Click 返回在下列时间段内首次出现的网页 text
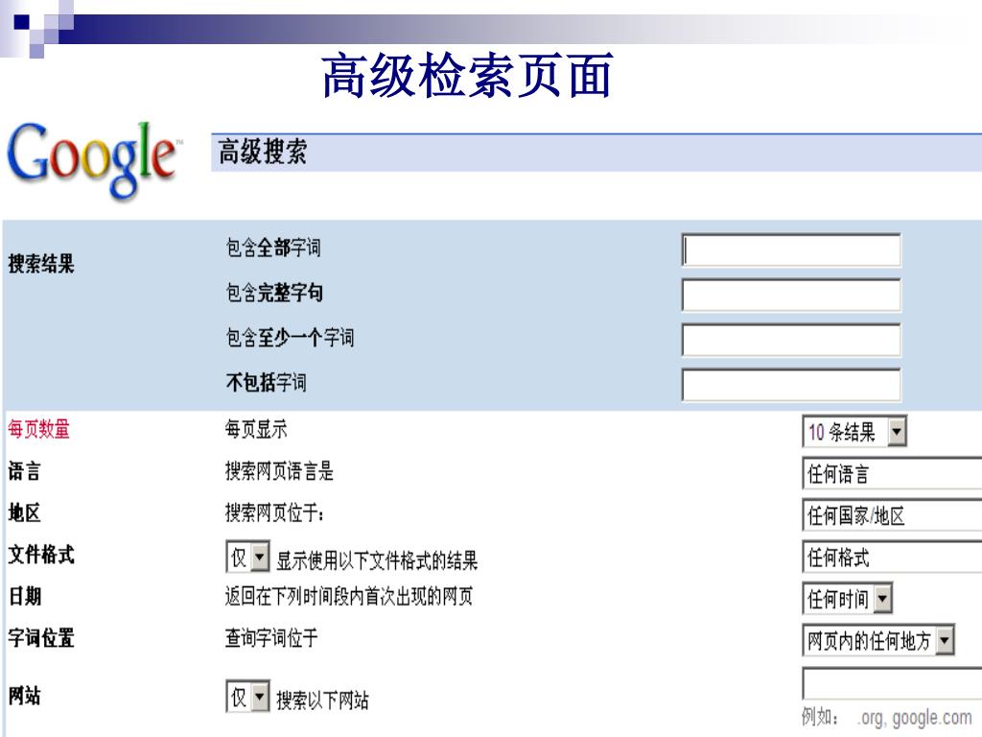Image resolution: width=982 pixels, height=737 pixels. click(349, 596)
